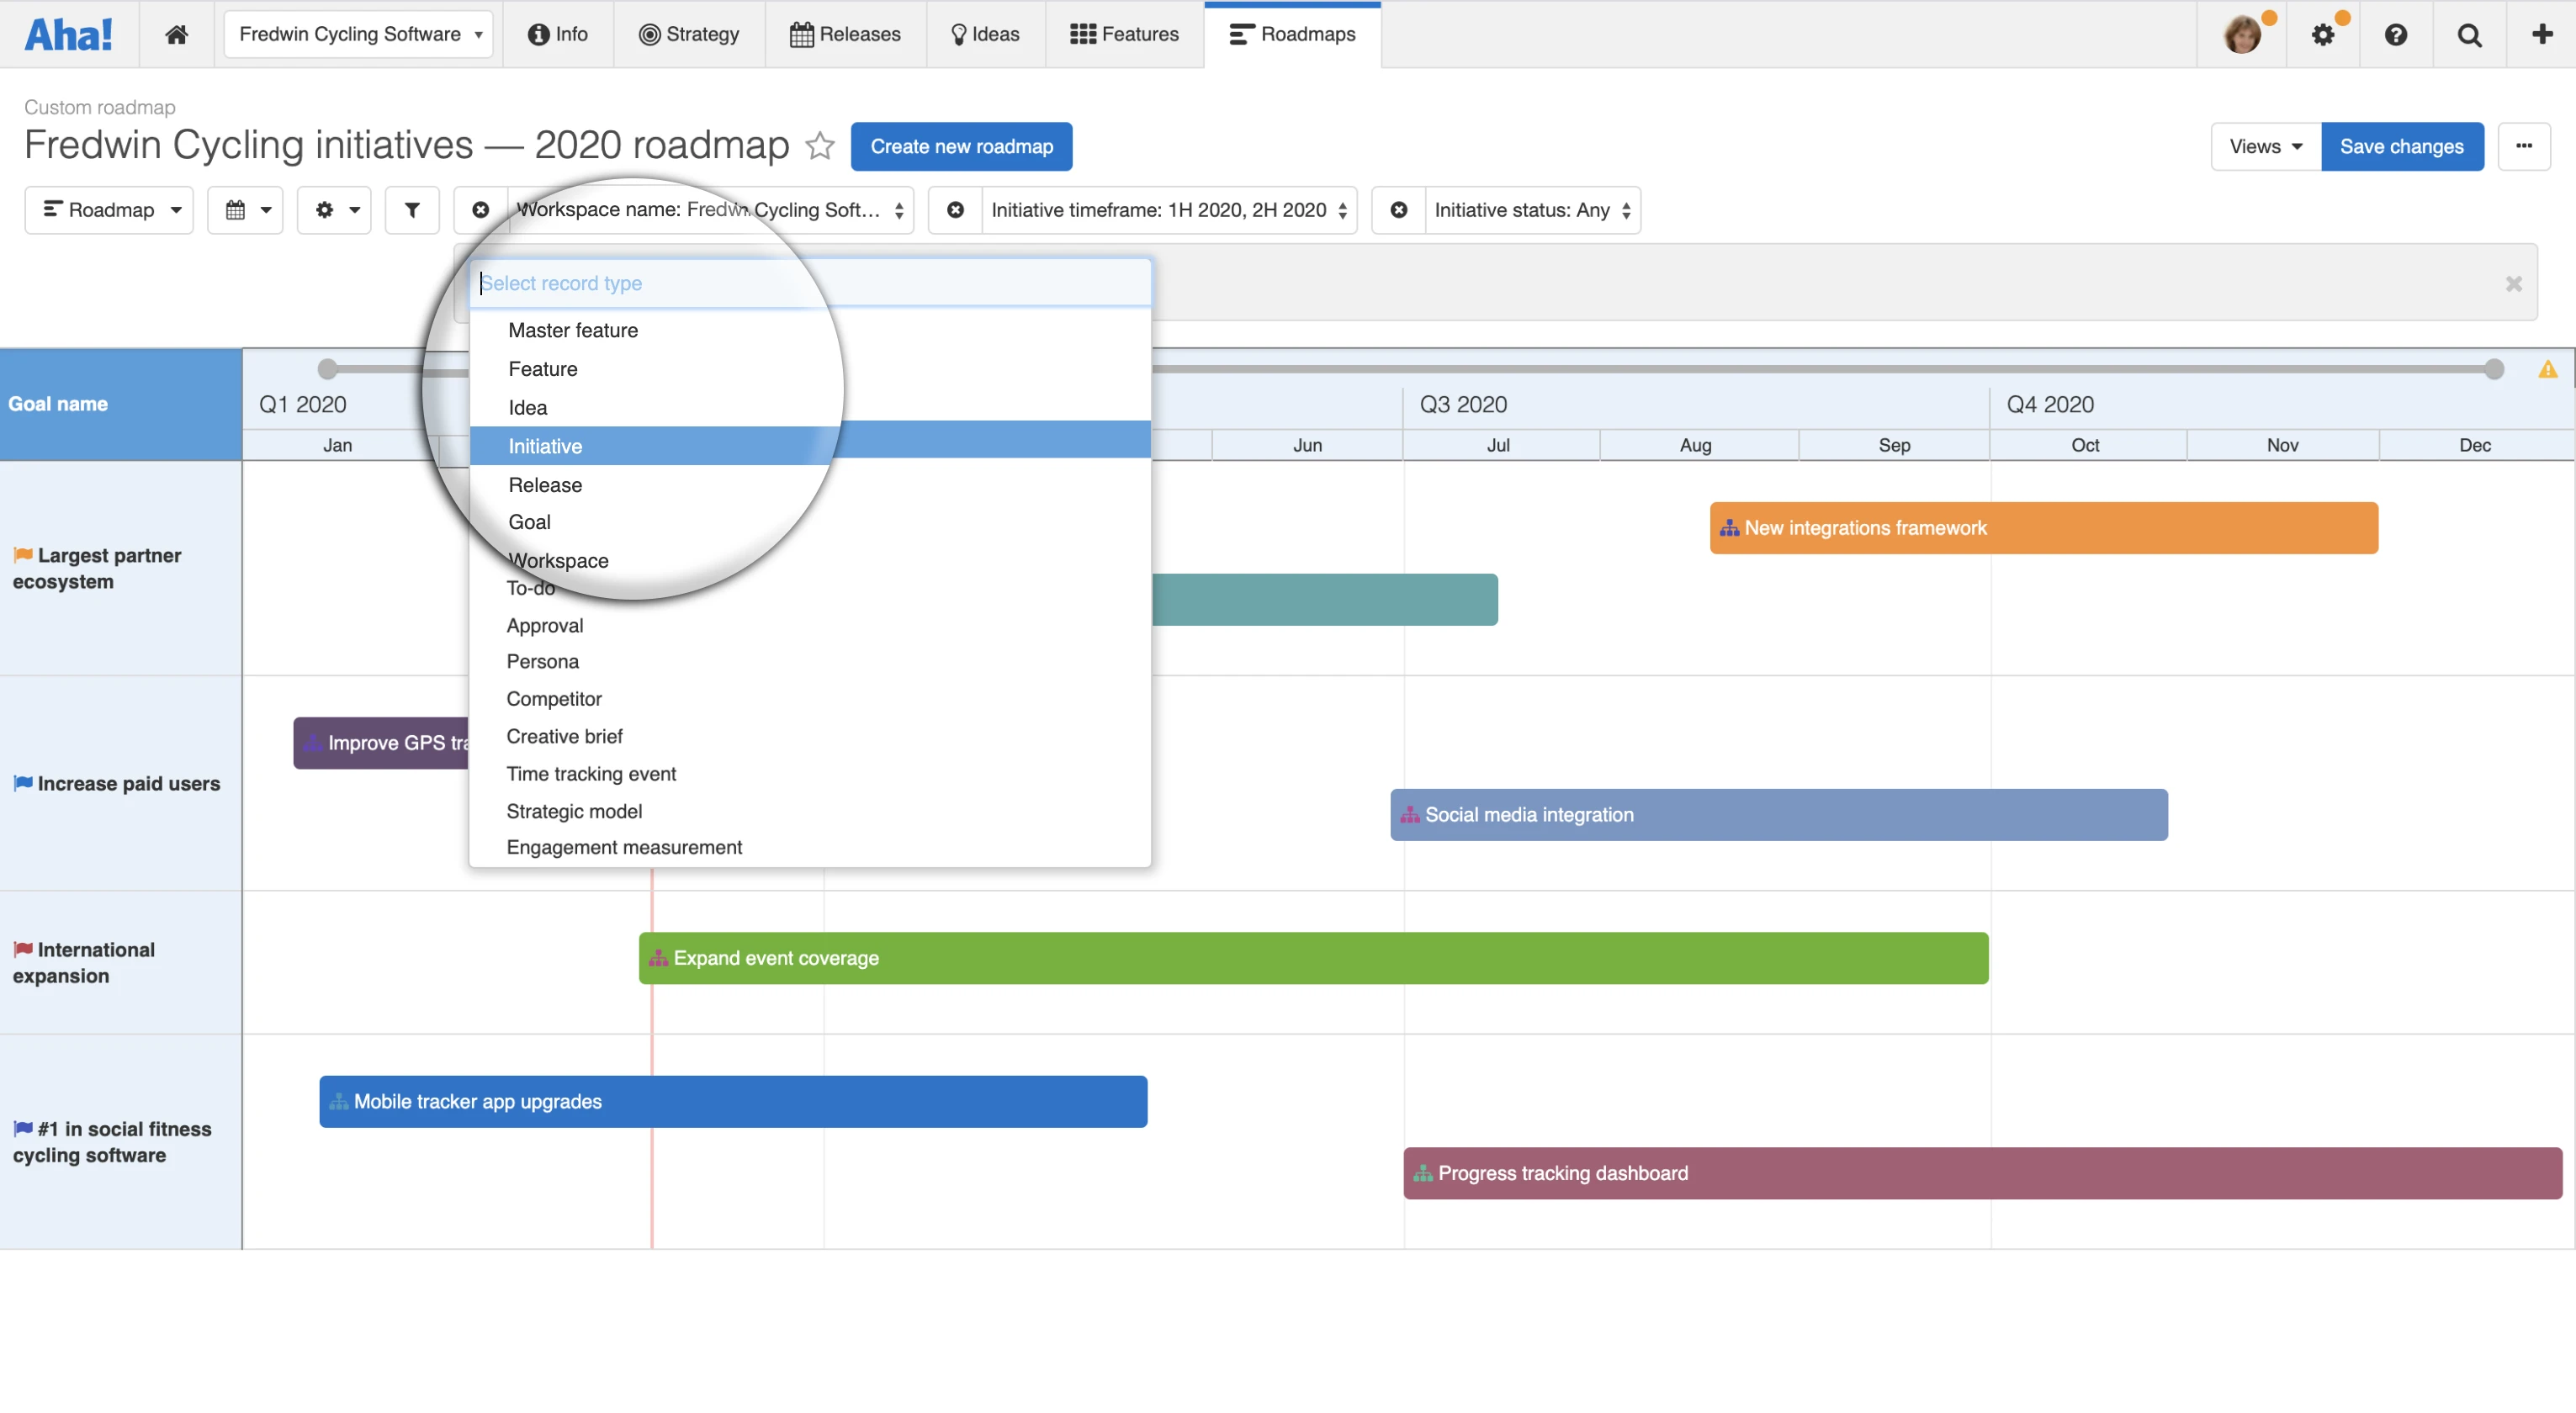Expand the calendar date range dropdown

coord(246,210)
